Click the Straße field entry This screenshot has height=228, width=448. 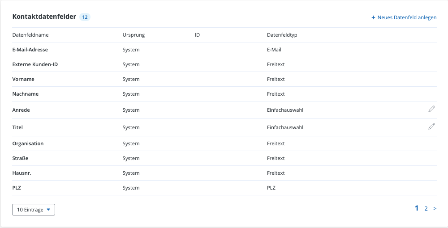(x=20, y=158)
